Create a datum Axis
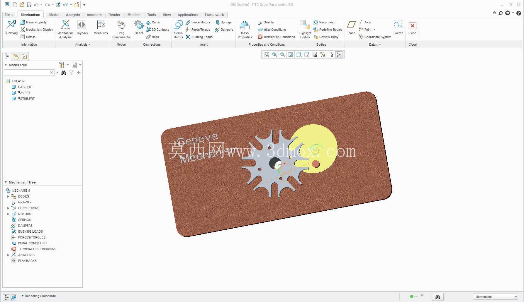 tap(365, 22)
